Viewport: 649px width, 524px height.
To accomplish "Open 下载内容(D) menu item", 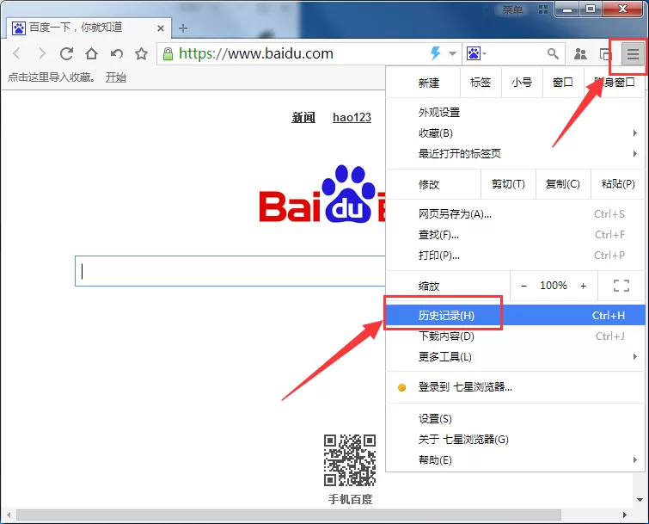I will 515,336.
